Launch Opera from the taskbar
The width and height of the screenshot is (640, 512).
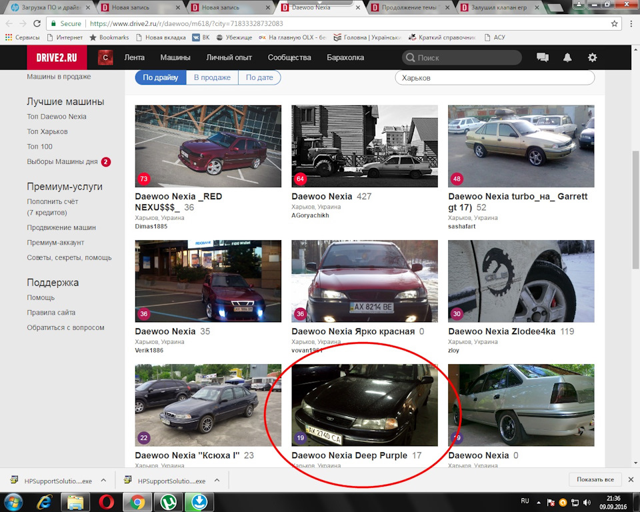(x=106, y=502)
